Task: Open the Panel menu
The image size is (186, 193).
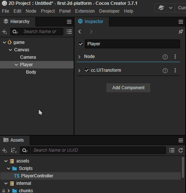Action: (x=65, y=11)
